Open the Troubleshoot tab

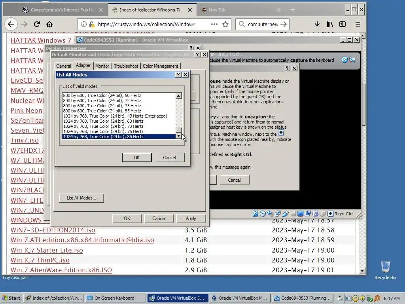tap(126, 66)
